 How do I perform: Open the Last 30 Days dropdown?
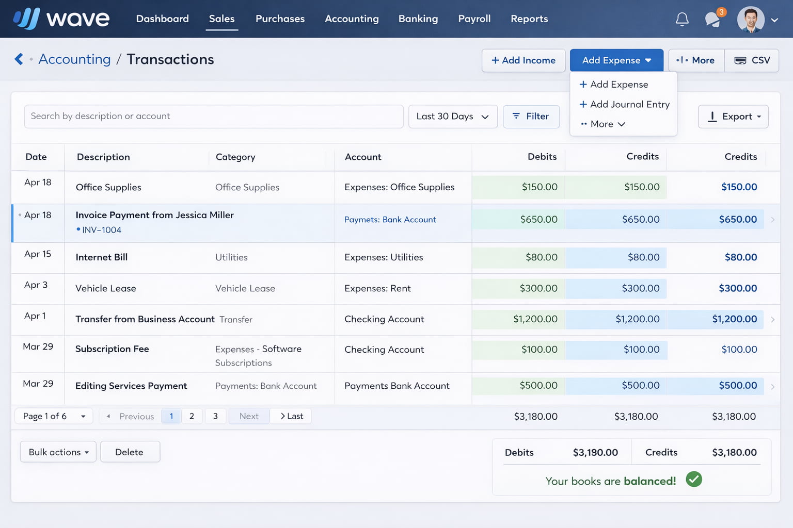pyautogui.click(x=452, y=117)
